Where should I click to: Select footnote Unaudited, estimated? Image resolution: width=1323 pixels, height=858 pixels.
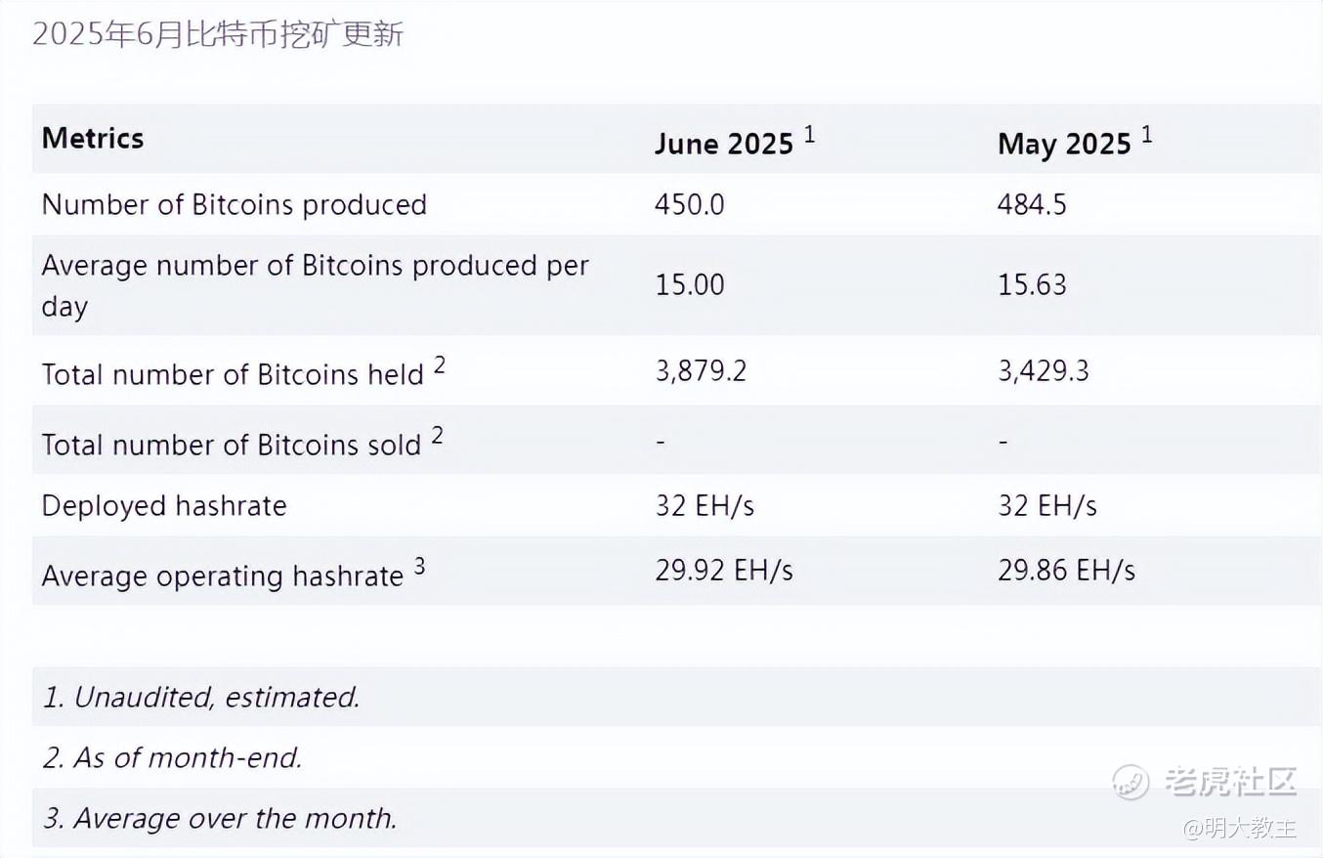[x=201, y=697]
